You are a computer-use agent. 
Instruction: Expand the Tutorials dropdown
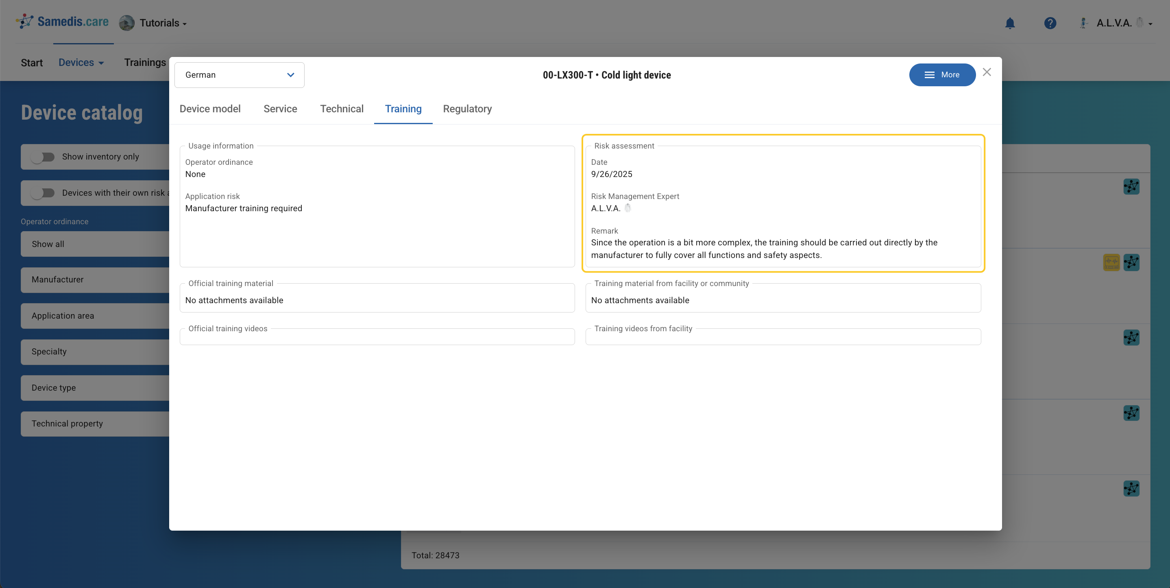[163, 23]
